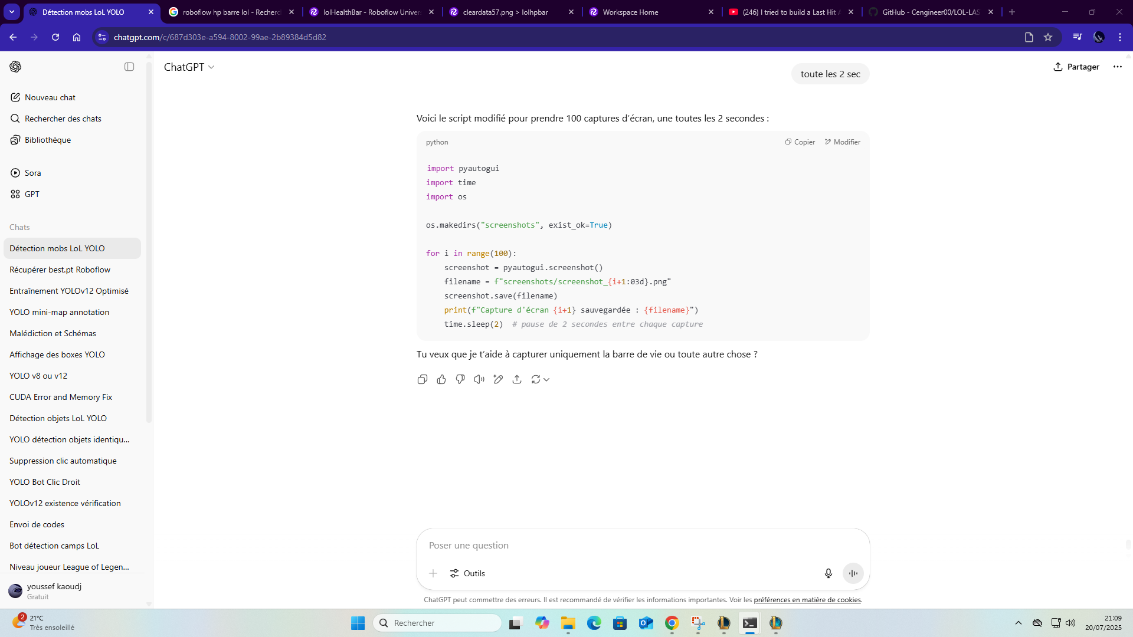The width and height of the screenshot is (1133, 637).
Task: Start a Nouveau chat
Action: click(x=73, y=97)
